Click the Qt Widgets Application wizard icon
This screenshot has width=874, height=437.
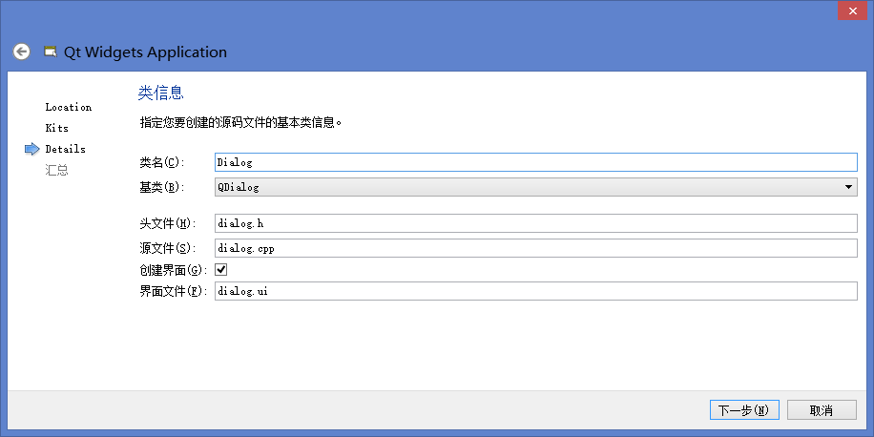tap(51, 52)
